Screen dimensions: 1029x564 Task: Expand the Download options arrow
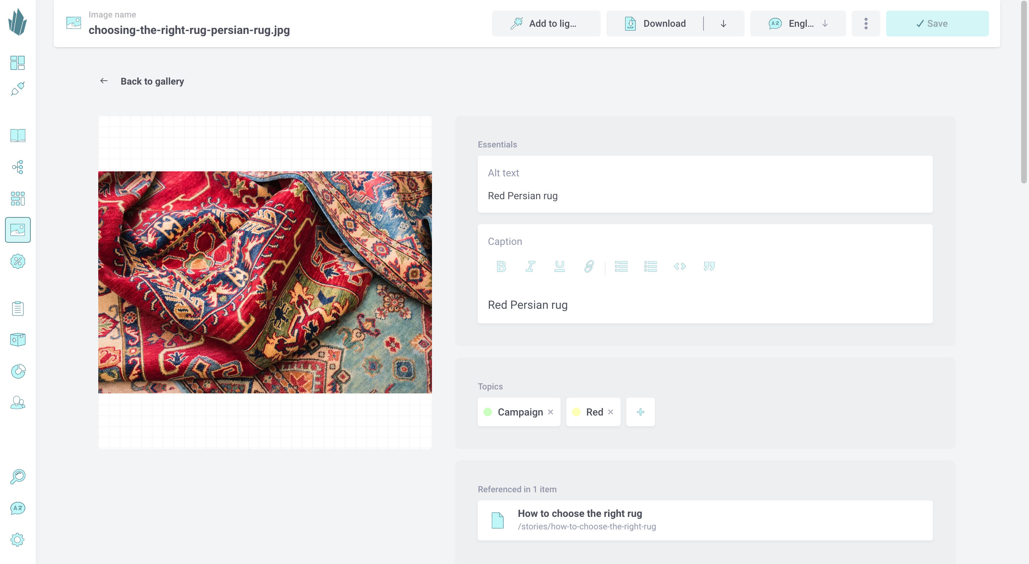click(724, 24)
